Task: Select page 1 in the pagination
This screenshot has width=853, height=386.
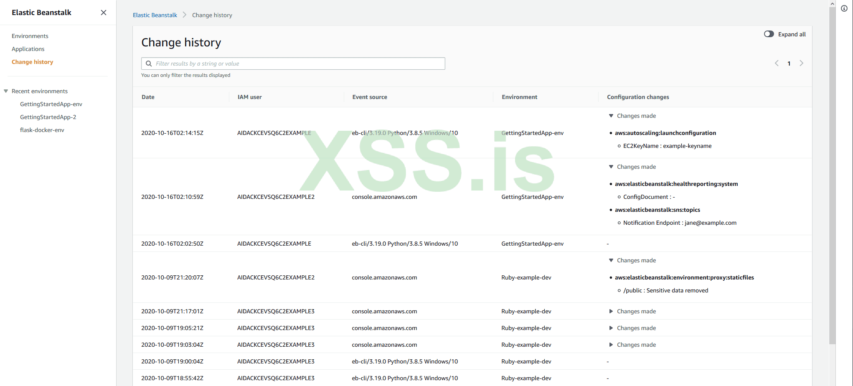Action: pos(789,63)
